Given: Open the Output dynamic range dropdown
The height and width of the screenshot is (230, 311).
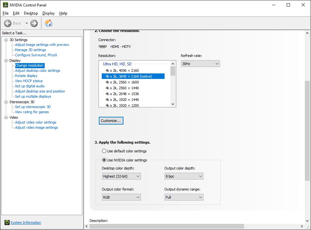Looking at the screenshot, I should click(184, 197).
